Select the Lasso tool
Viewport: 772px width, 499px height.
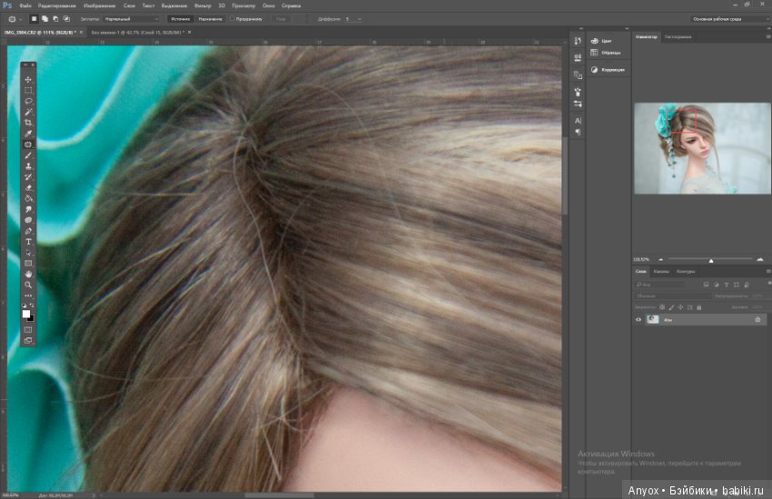click(x=28, y=102)
